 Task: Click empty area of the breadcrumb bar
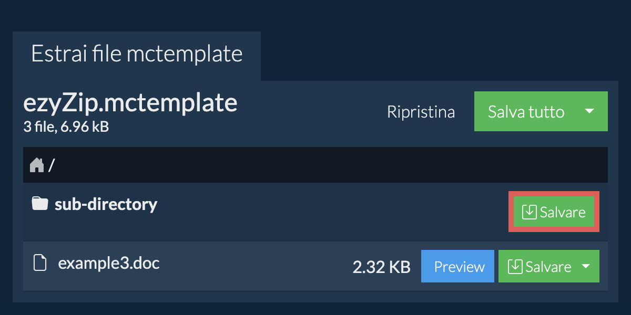(331, 165)
